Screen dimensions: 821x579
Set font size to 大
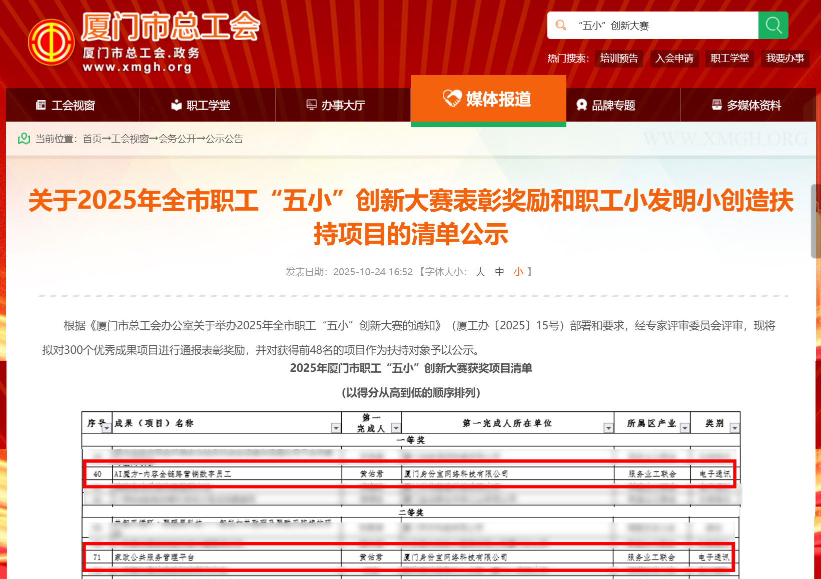point(480,272)
